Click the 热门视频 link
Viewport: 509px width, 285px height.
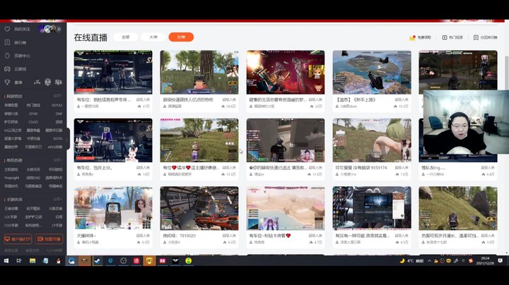click(455, 37)
